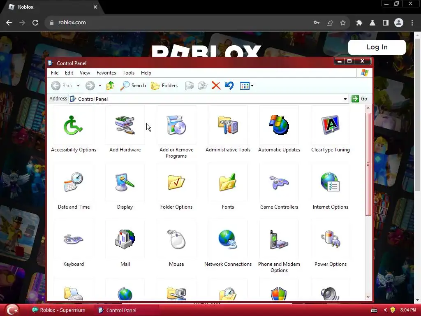Open the browser extensions puzzle icon
Viewport: 421px width, 316px height.
(x=359, y=23)
